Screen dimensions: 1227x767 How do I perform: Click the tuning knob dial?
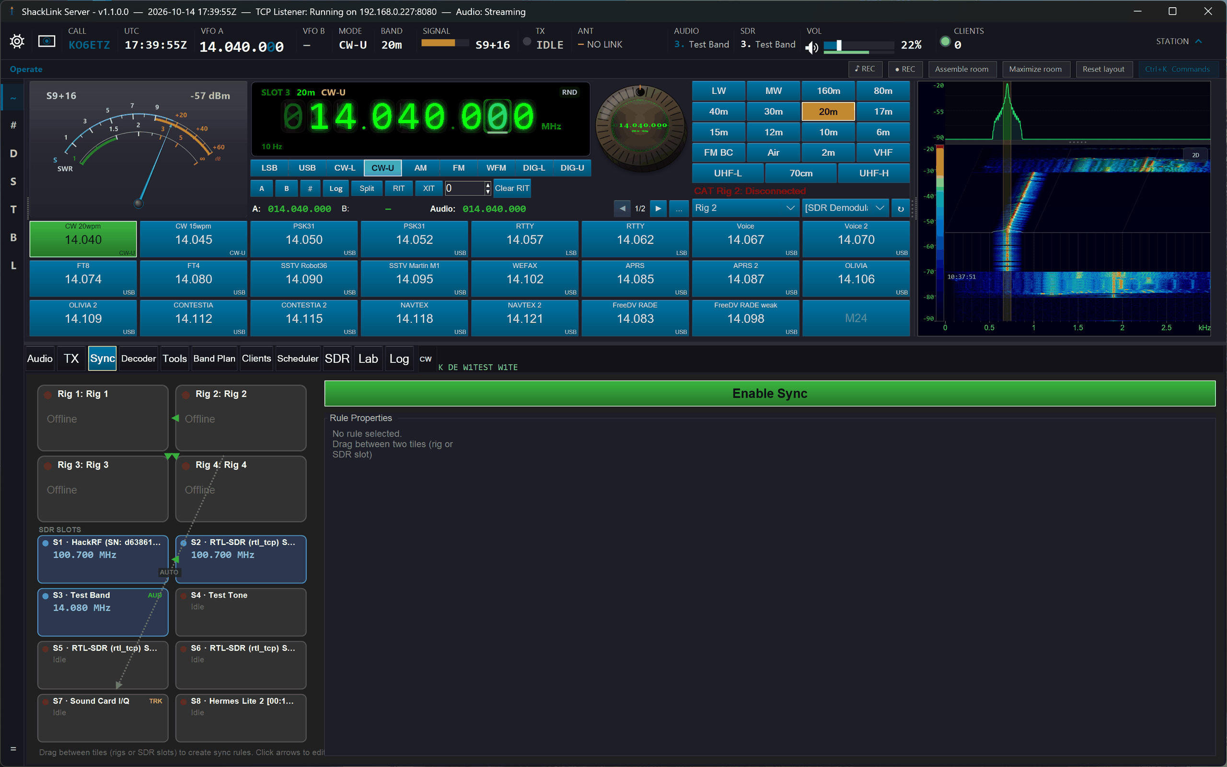[x=641, y=128]
